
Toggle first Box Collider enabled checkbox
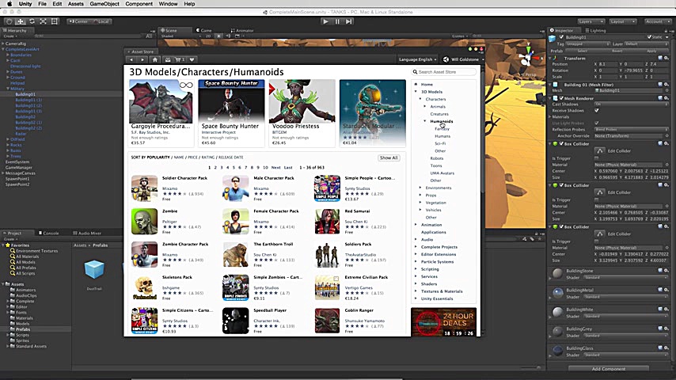pos(561,143)
